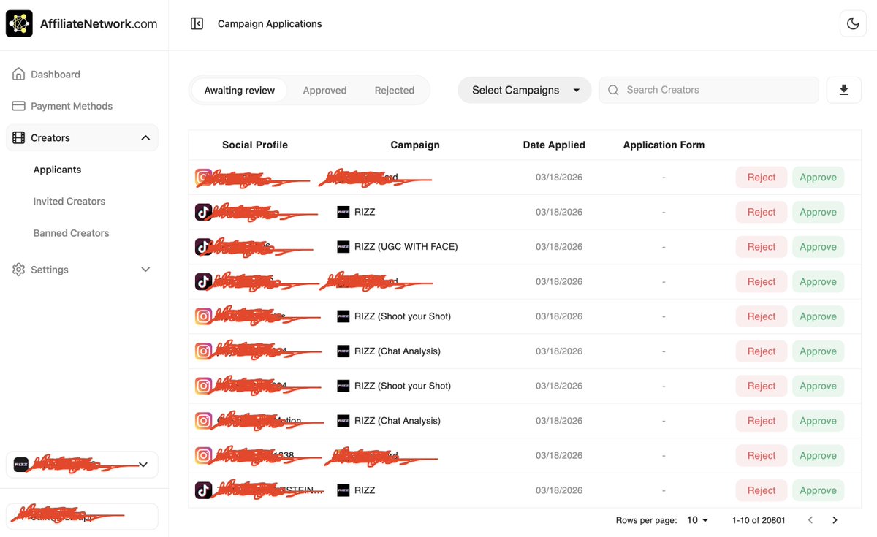Image resolution: width=877 pixels, height=537 pixels.
Task: Click Instagram icon in row ending 338
Action: tap(204, 455)
